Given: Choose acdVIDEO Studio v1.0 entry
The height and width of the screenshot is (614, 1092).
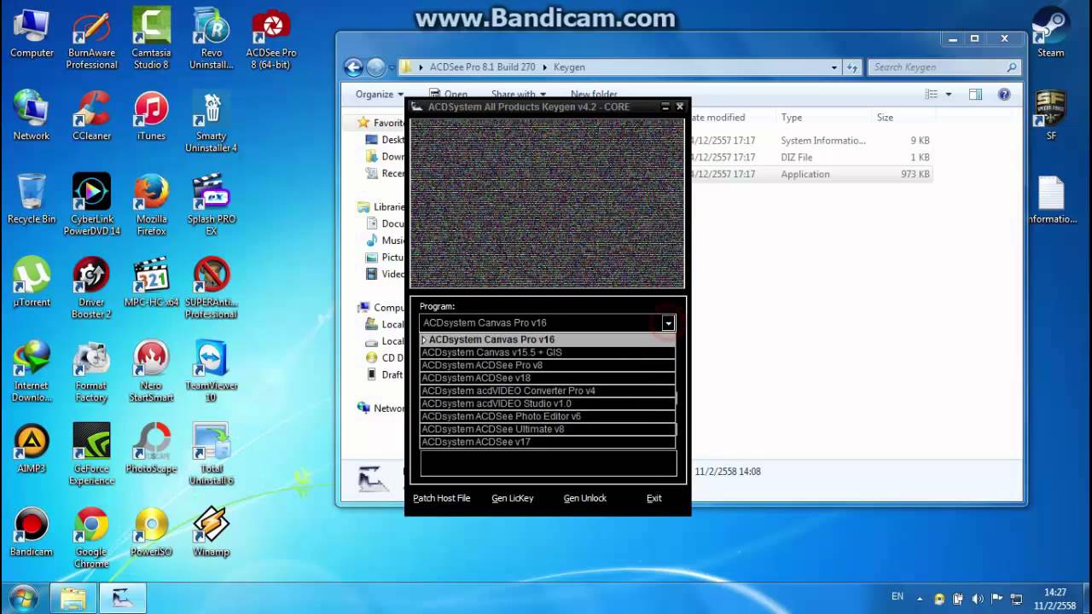Looking at the screenshot, I should [548, 403].
